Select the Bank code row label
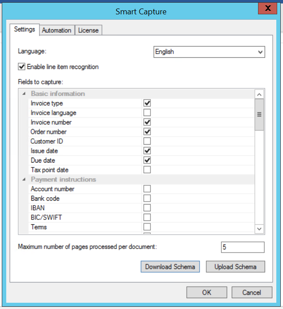Screen dimensions: 283x309 45,198
